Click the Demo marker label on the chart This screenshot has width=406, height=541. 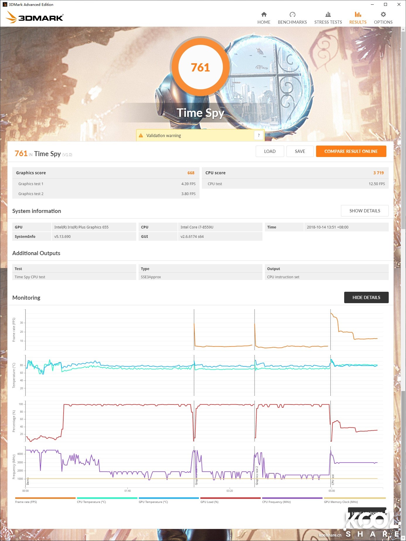[x=28, y=481]
